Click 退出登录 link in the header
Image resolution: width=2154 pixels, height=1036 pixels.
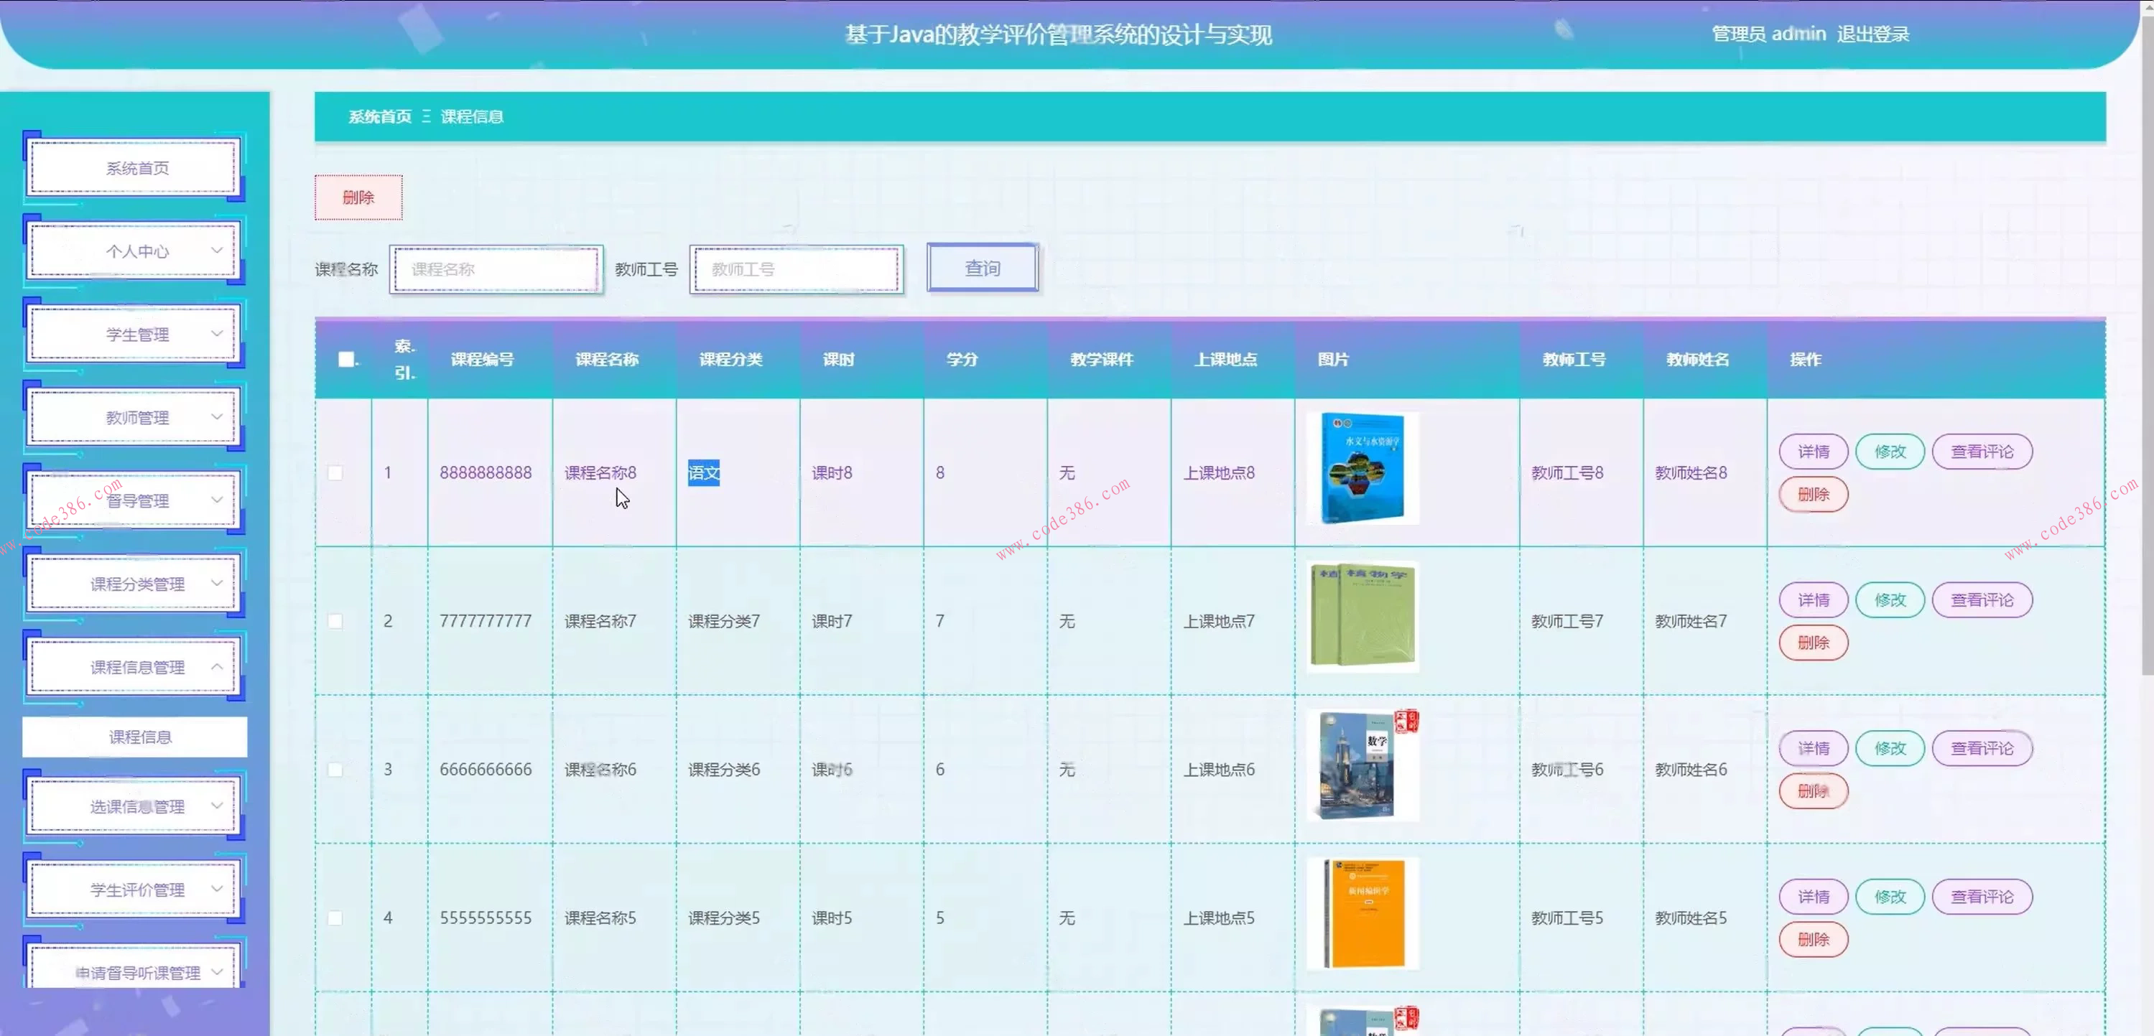pos(1872,34)
